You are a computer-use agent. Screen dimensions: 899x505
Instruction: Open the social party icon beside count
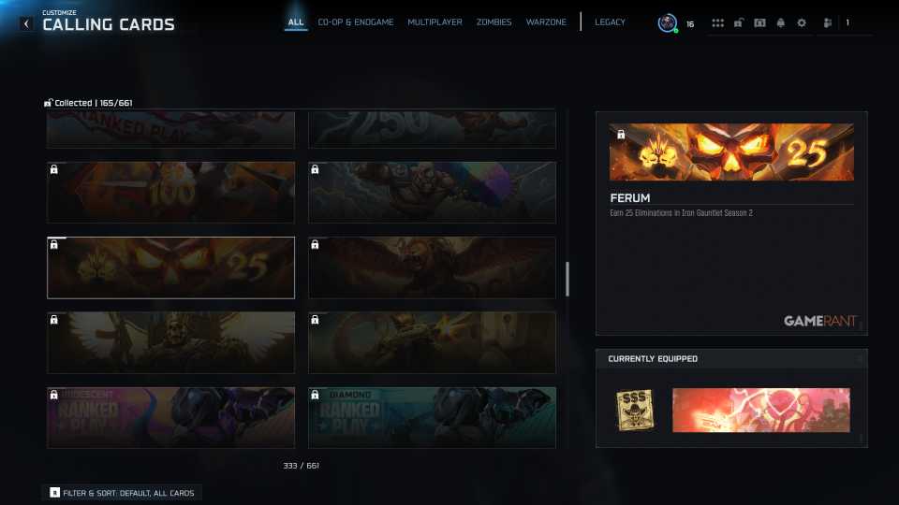(827, 22)
